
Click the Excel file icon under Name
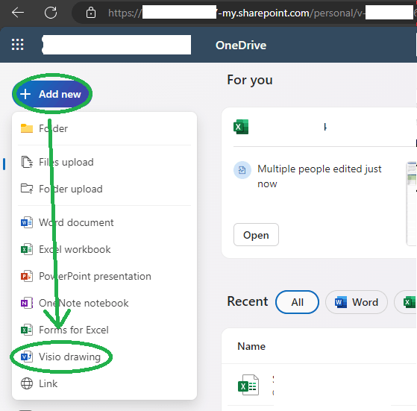[x=248, y=385]
